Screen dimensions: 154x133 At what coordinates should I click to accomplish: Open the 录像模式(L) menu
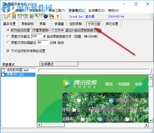tap(77, 11)
